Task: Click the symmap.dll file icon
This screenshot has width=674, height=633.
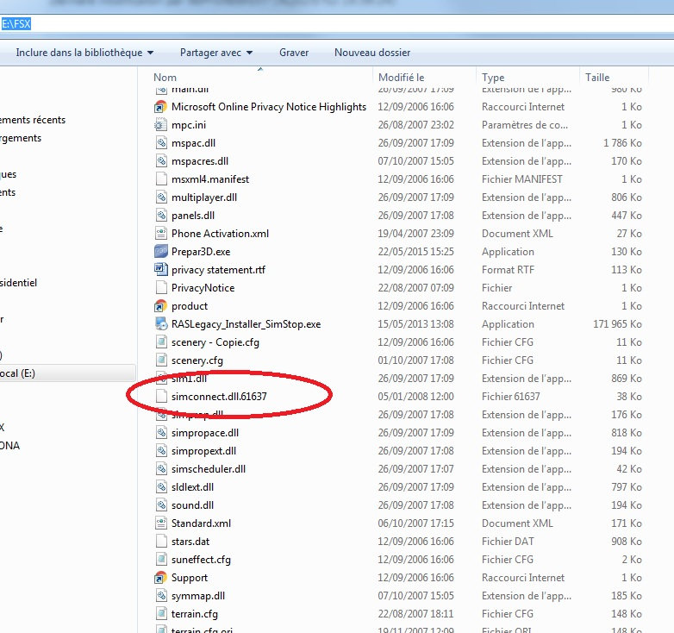Action: (161, 596)
